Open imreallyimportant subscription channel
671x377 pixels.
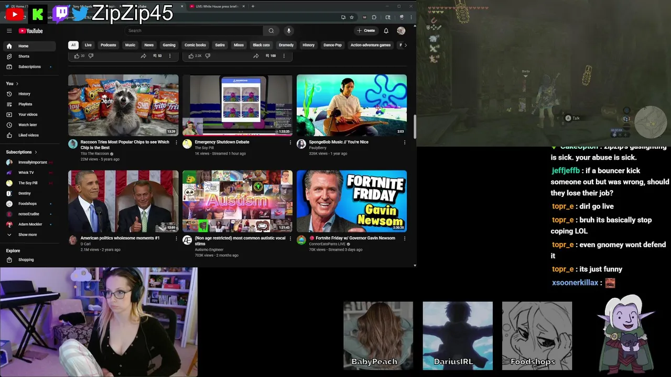tap(30, 162)
